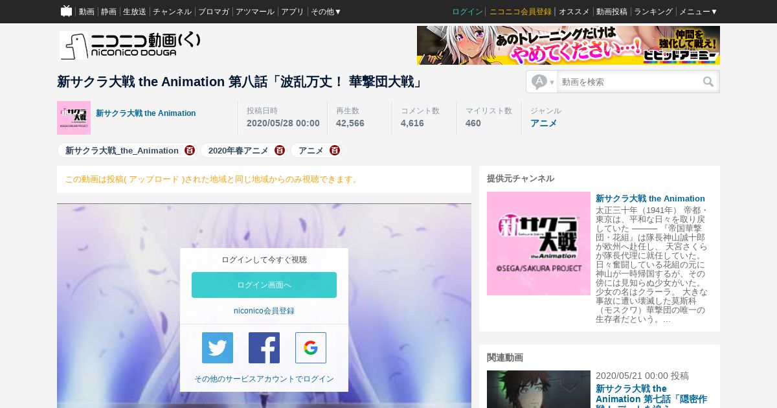Screen dimensions: 777x408
Task: Expand the その他▼ dropdown
Action: (326, 12)
